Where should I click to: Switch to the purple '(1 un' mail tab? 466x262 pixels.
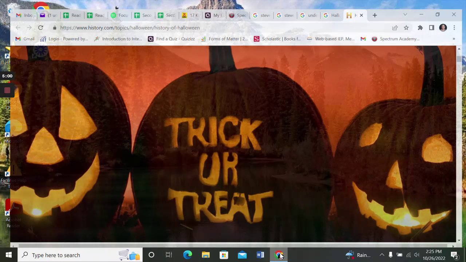pyautogui.click(x=49, y=15)
